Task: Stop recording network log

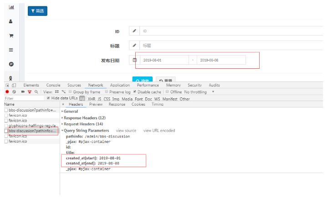Action: (x=7, y=92)
